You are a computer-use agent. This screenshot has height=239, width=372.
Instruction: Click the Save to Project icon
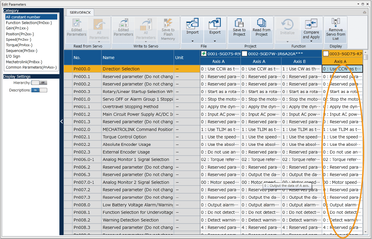(x=239, y=23)
